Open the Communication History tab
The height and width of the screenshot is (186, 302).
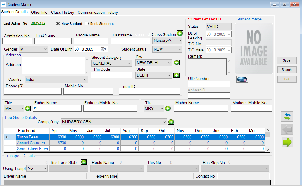click(98, 12)
